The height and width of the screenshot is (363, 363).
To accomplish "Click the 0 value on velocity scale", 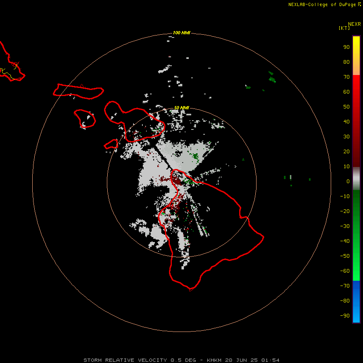I will point(348,181).
